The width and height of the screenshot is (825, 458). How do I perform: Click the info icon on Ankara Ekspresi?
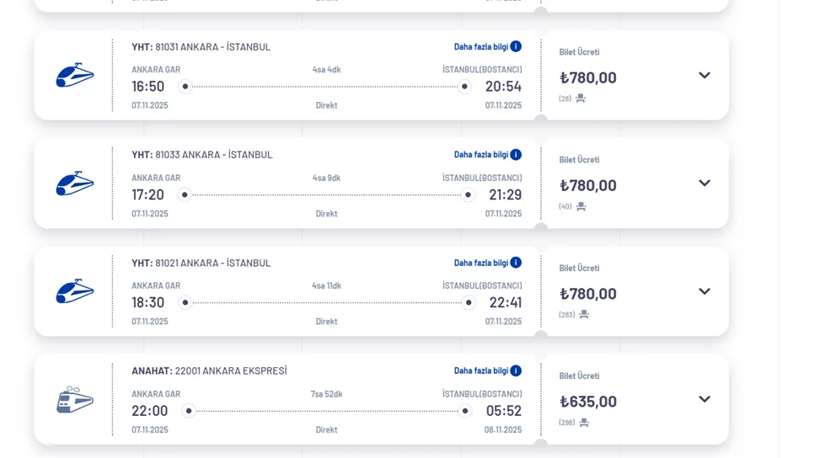pyautogui.click(x=516, y=370)
